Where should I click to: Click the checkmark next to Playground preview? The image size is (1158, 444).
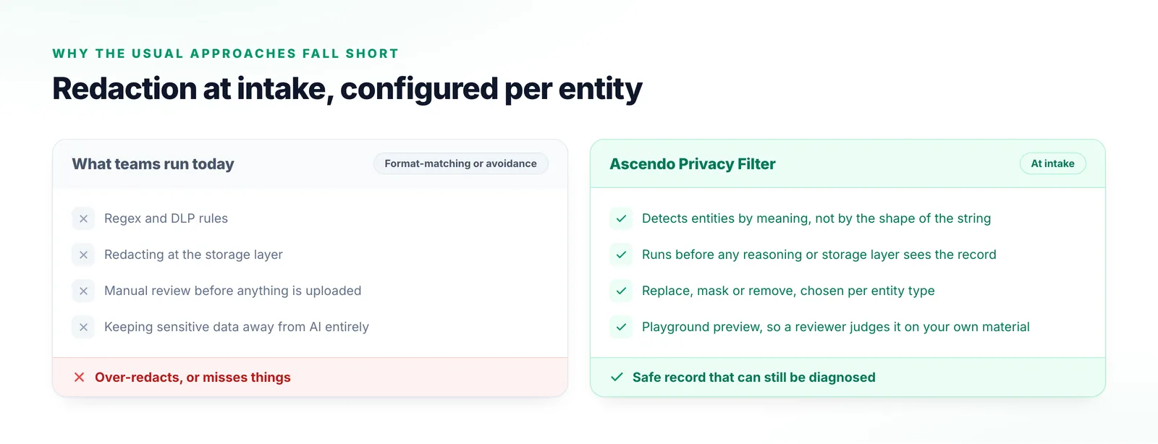click(621, 327)
